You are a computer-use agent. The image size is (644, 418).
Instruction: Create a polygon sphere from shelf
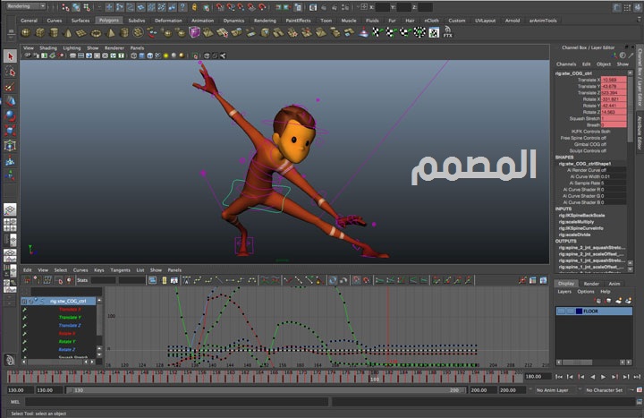[26, 32]
